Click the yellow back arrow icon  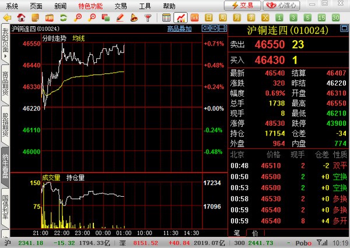coord(8,17)
